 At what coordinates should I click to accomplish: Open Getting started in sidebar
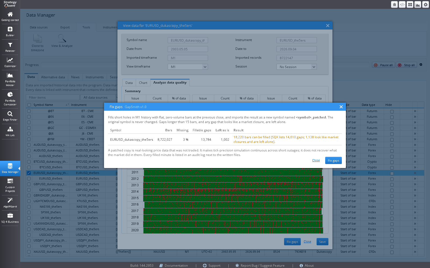(10, 16)
